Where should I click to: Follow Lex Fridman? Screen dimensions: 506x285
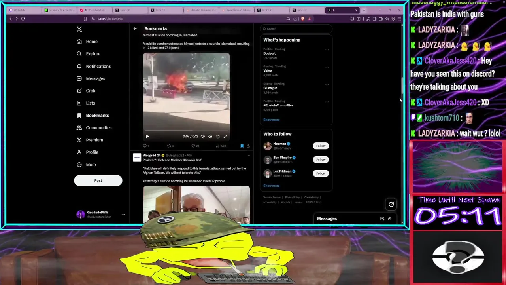pos(321,173)
